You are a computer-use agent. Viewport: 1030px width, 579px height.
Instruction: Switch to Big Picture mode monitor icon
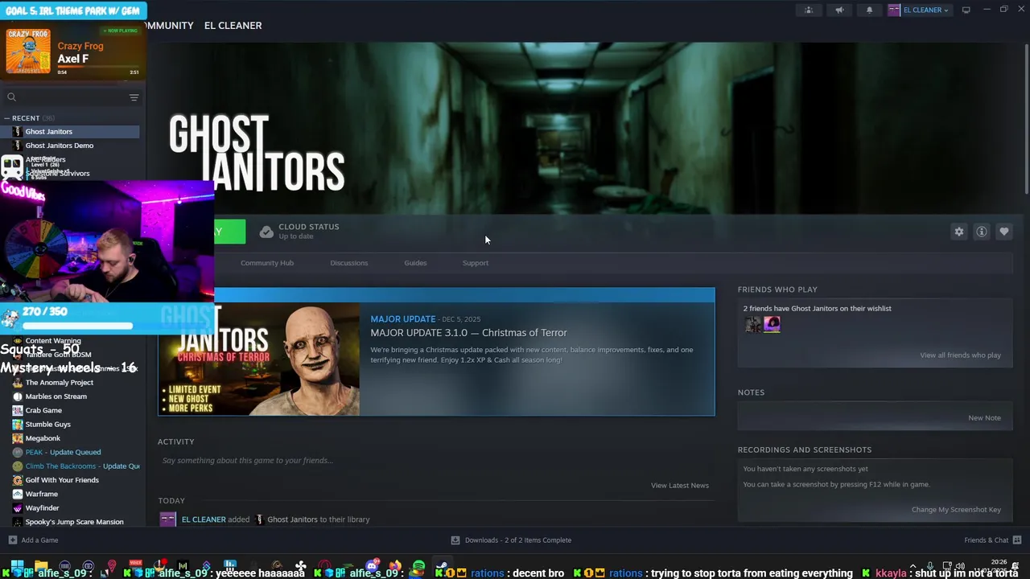(966, 10)
